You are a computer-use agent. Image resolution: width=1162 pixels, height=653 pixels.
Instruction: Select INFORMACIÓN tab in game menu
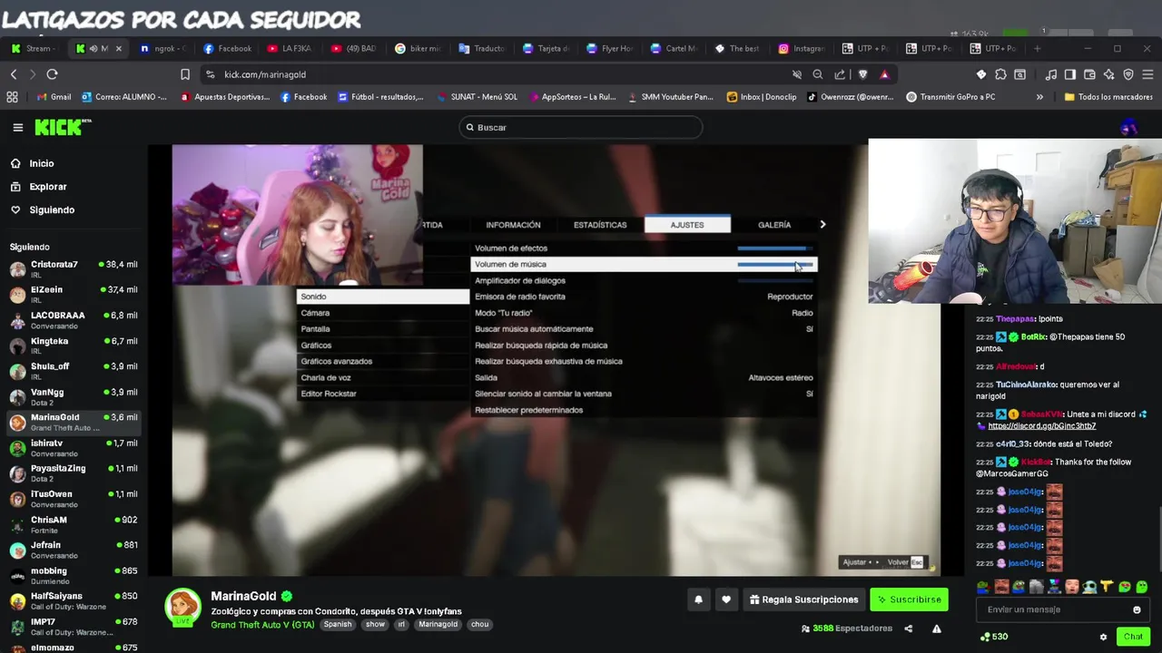[513, 225]
